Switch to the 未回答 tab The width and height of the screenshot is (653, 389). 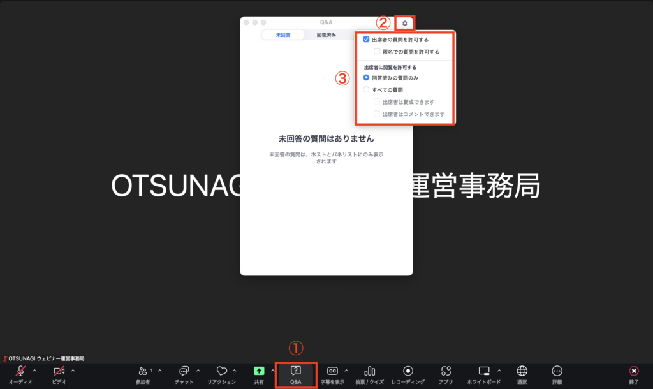click(x=282, y=35)
